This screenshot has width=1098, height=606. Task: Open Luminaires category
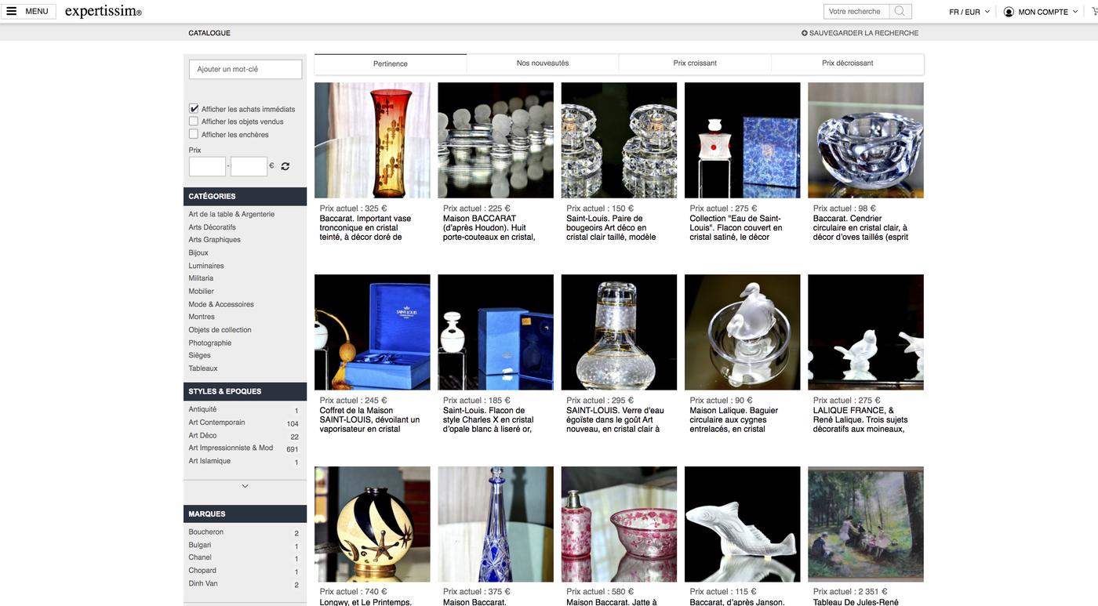pyautogui.click(x=206, y=266)
